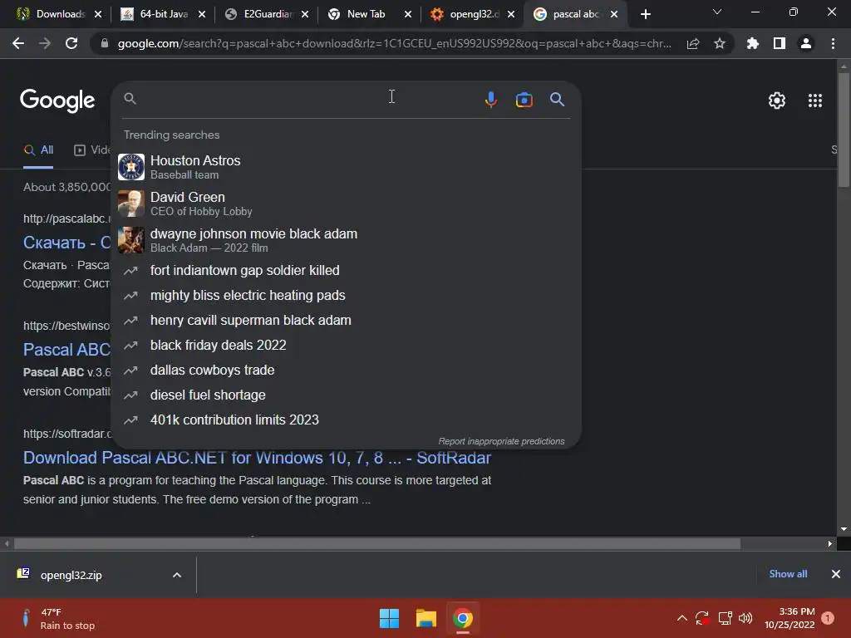Image resolution: width=851 pixels, height=638 pixels.
Task: Open network display tray icon
Action: (x=725, y=618)
